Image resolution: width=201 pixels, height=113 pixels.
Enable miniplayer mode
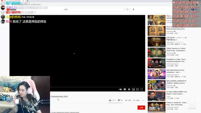tap(133, 89)
